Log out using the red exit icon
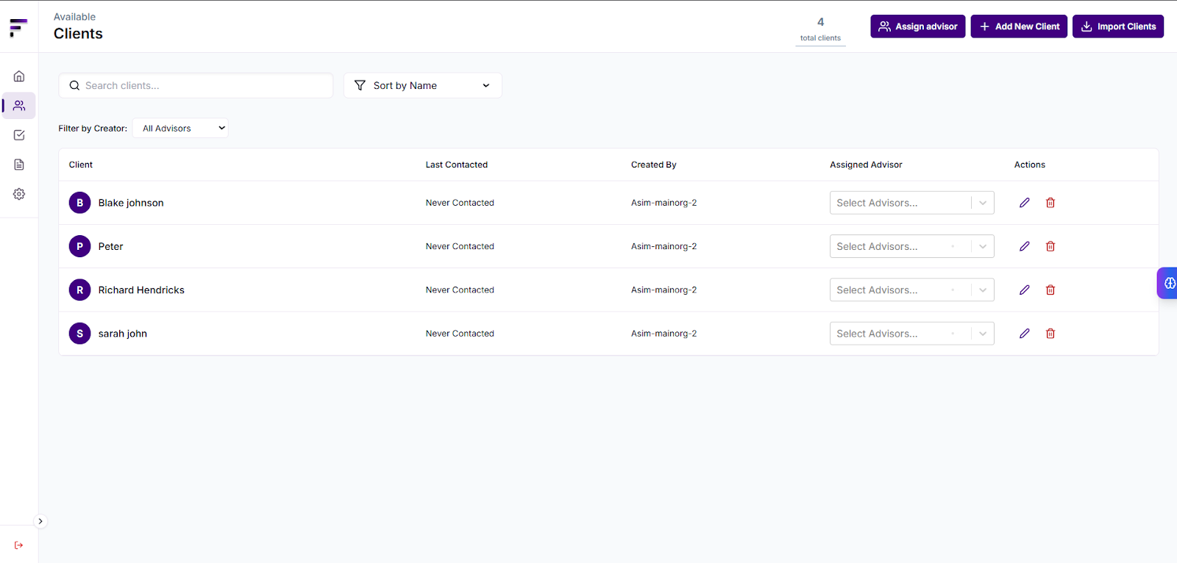This screenshot has height=563, width=1177. click(19, 545)
